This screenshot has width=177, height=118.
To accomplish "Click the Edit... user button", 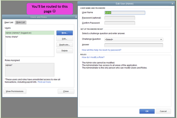I will click(x=65, y=39).
